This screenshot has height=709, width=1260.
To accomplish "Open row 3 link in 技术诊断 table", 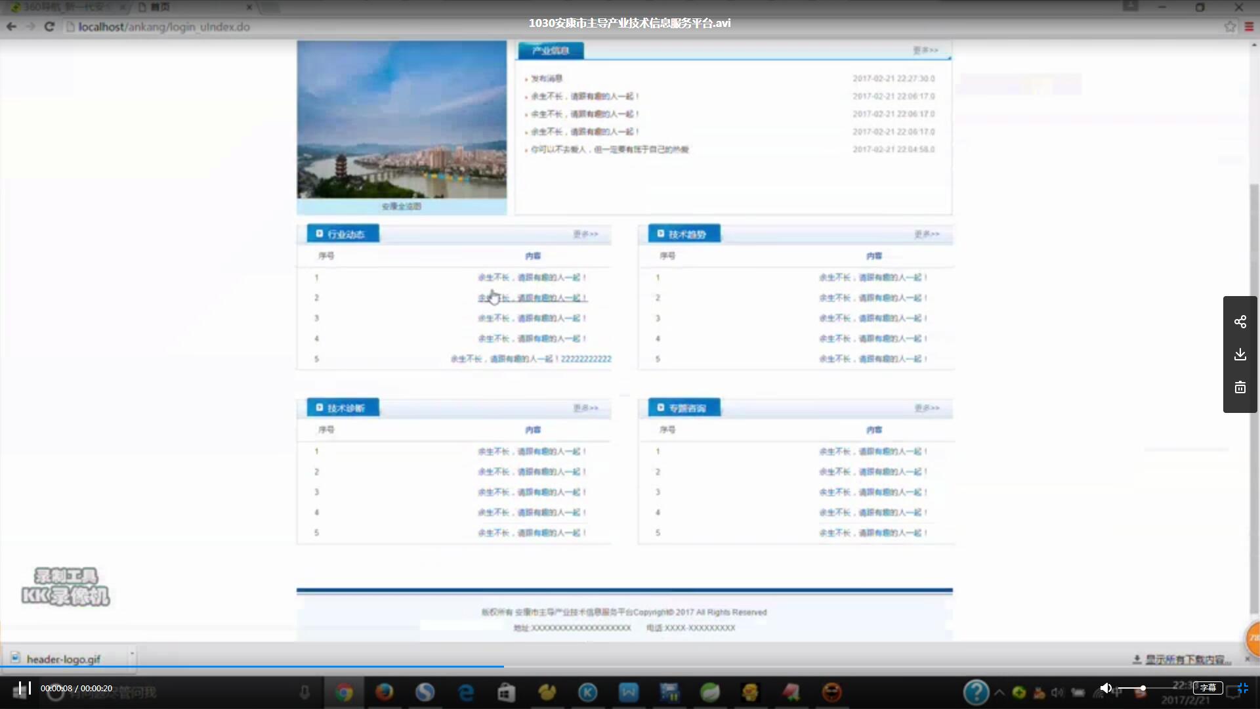I will (x=532, y=492).
